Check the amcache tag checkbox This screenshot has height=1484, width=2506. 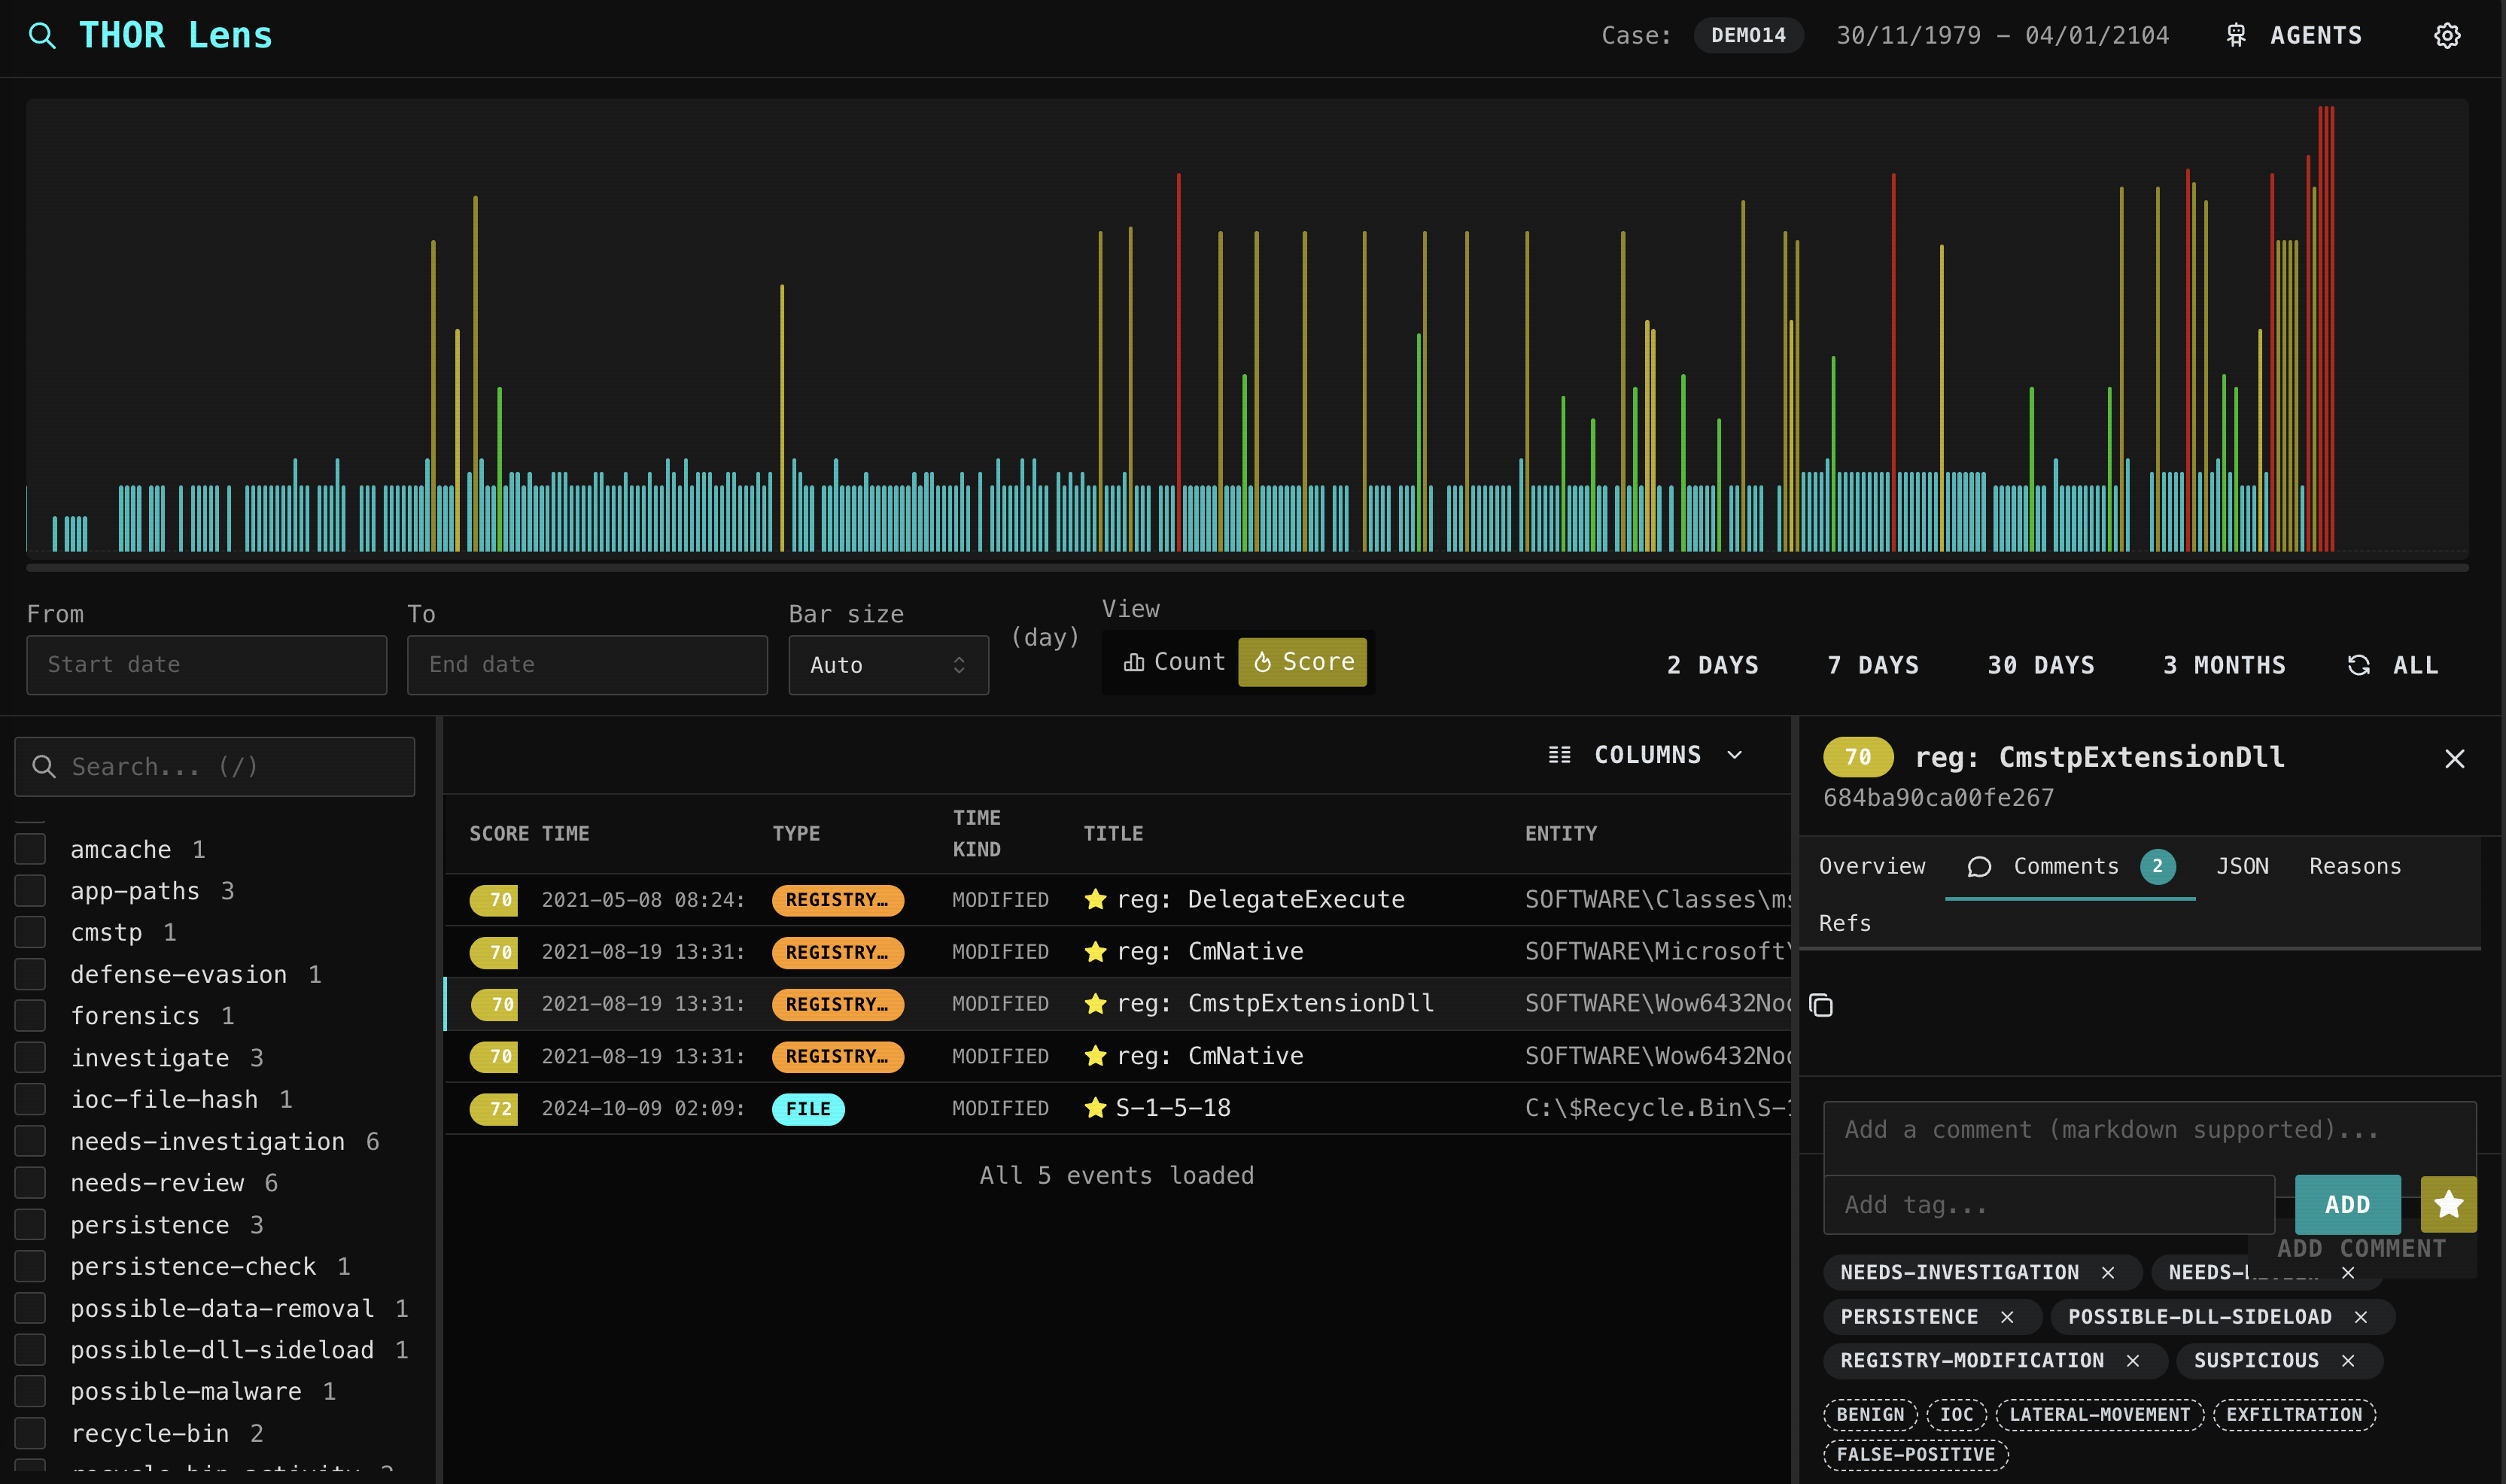(31, 849)
